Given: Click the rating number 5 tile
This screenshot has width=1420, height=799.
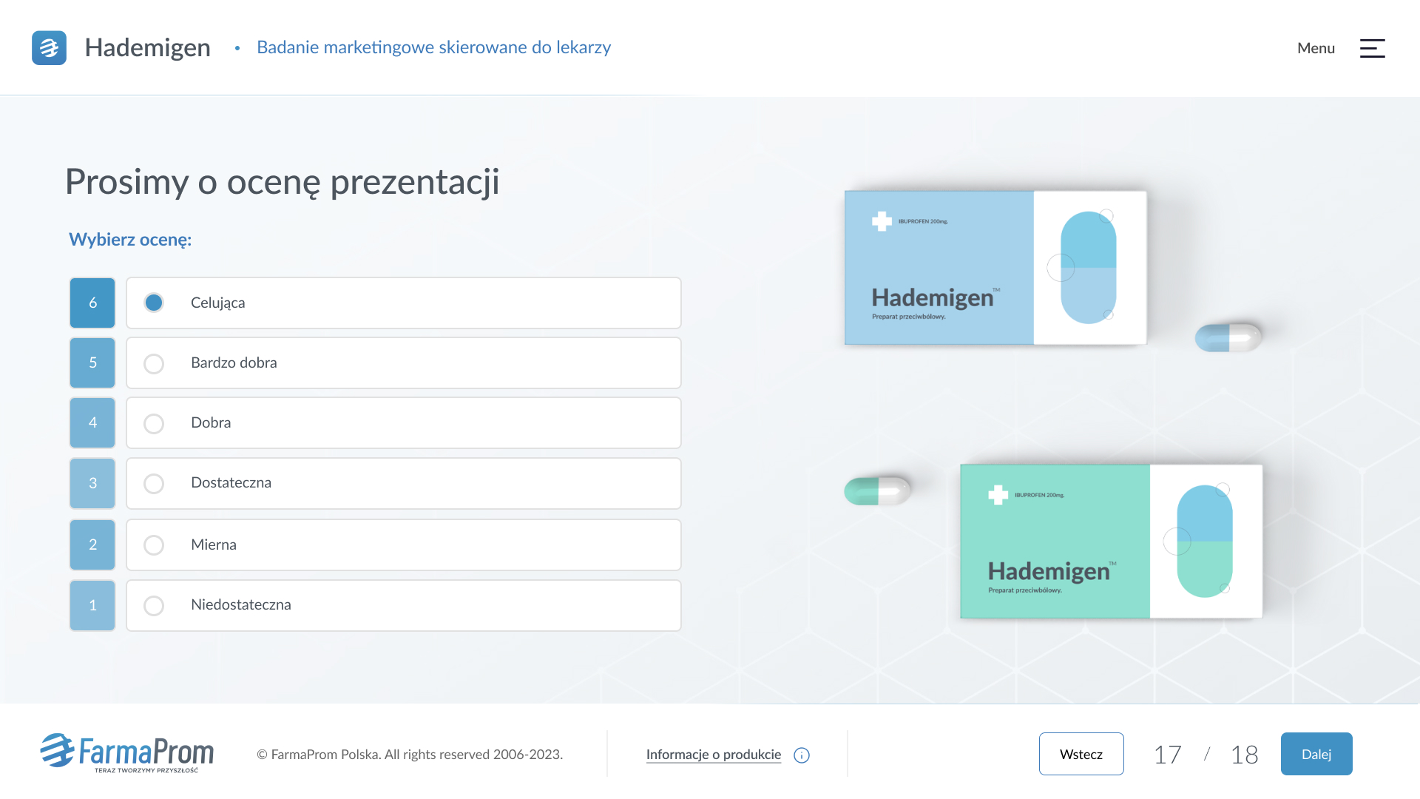Looking at the screenshot, I should point(92,363).
